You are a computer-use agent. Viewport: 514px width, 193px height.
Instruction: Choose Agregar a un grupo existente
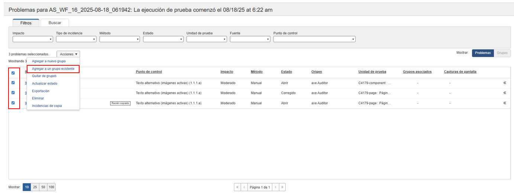click(53, 69)
